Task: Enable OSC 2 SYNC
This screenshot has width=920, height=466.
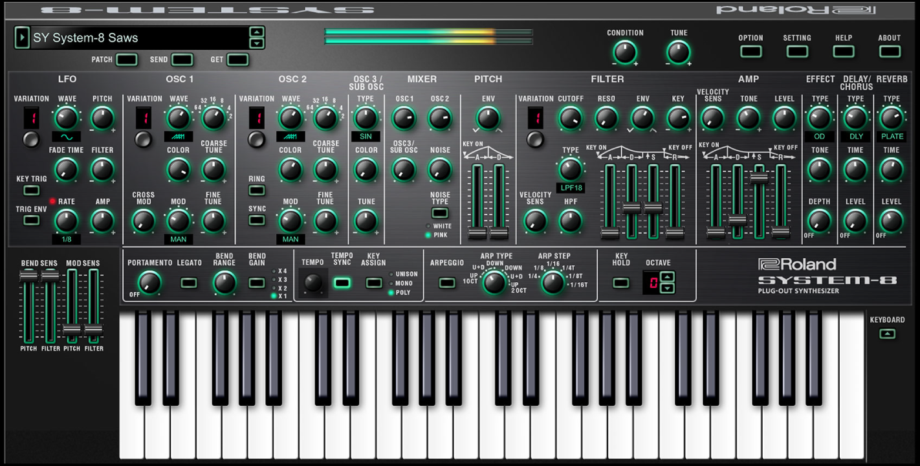Action: (257, 220)
